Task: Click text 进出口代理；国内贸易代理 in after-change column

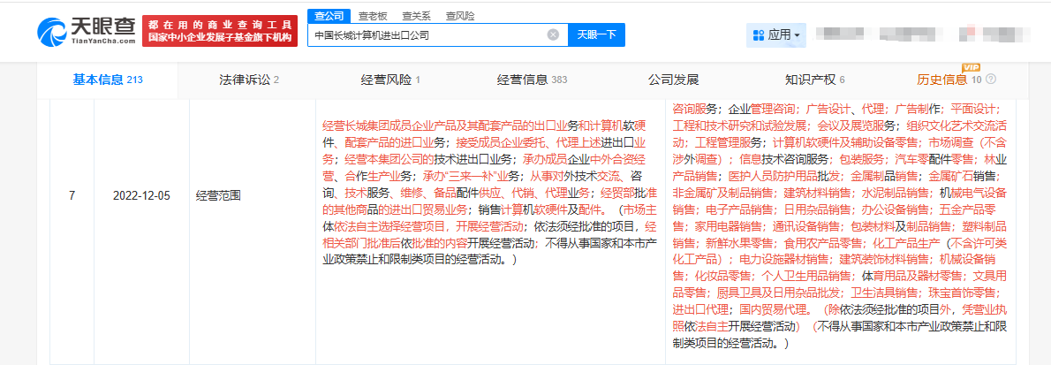Action: [738, 311]
